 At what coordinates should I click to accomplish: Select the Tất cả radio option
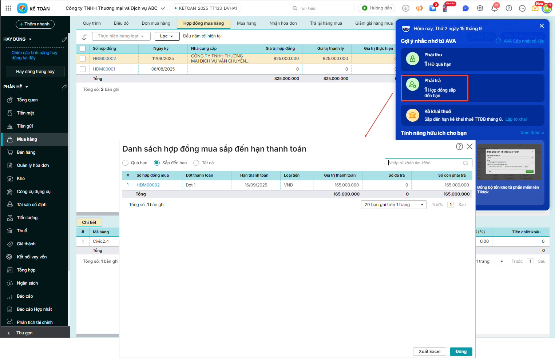click(197, 163)
